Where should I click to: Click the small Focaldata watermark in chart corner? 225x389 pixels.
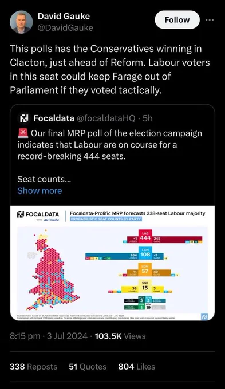(204, 316)
